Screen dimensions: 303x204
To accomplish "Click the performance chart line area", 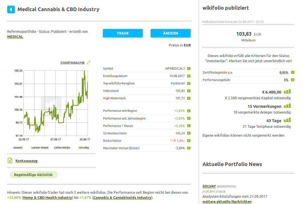I will (x=56, y=103).
